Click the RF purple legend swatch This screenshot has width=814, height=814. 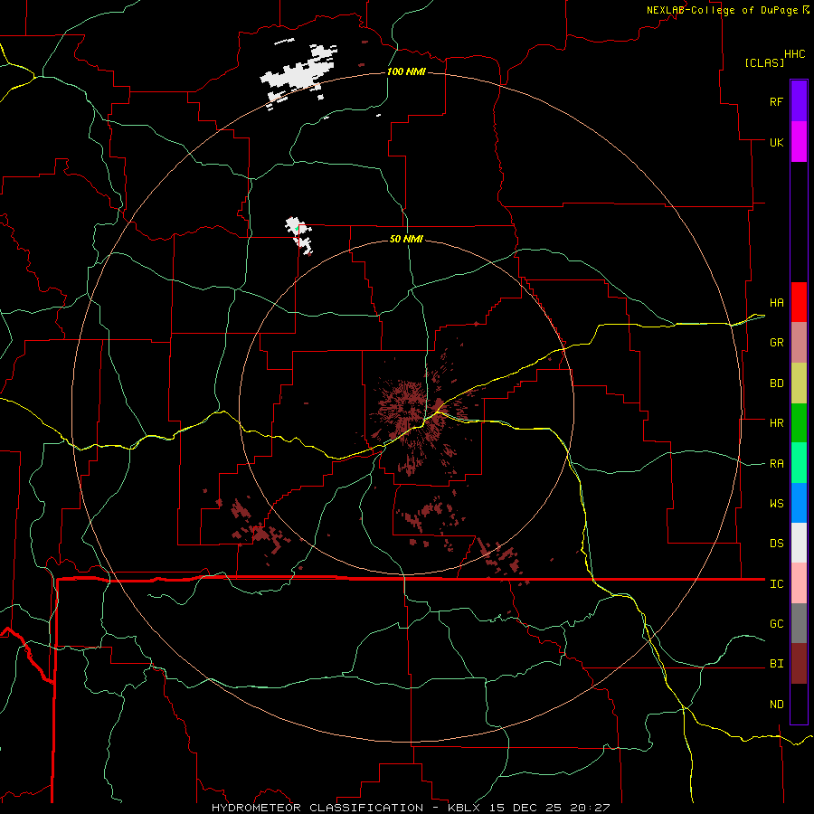[799, 101]
